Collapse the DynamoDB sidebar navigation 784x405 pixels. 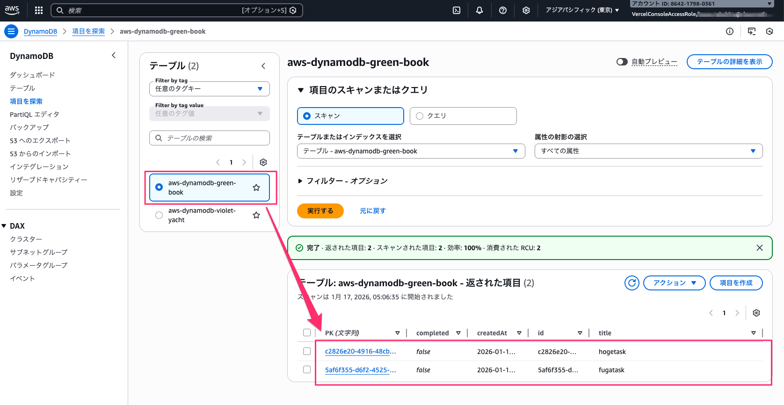[114, 56]
